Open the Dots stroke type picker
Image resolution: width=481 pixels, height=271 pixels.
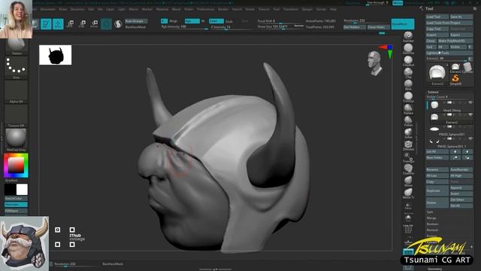pos(16,68)
